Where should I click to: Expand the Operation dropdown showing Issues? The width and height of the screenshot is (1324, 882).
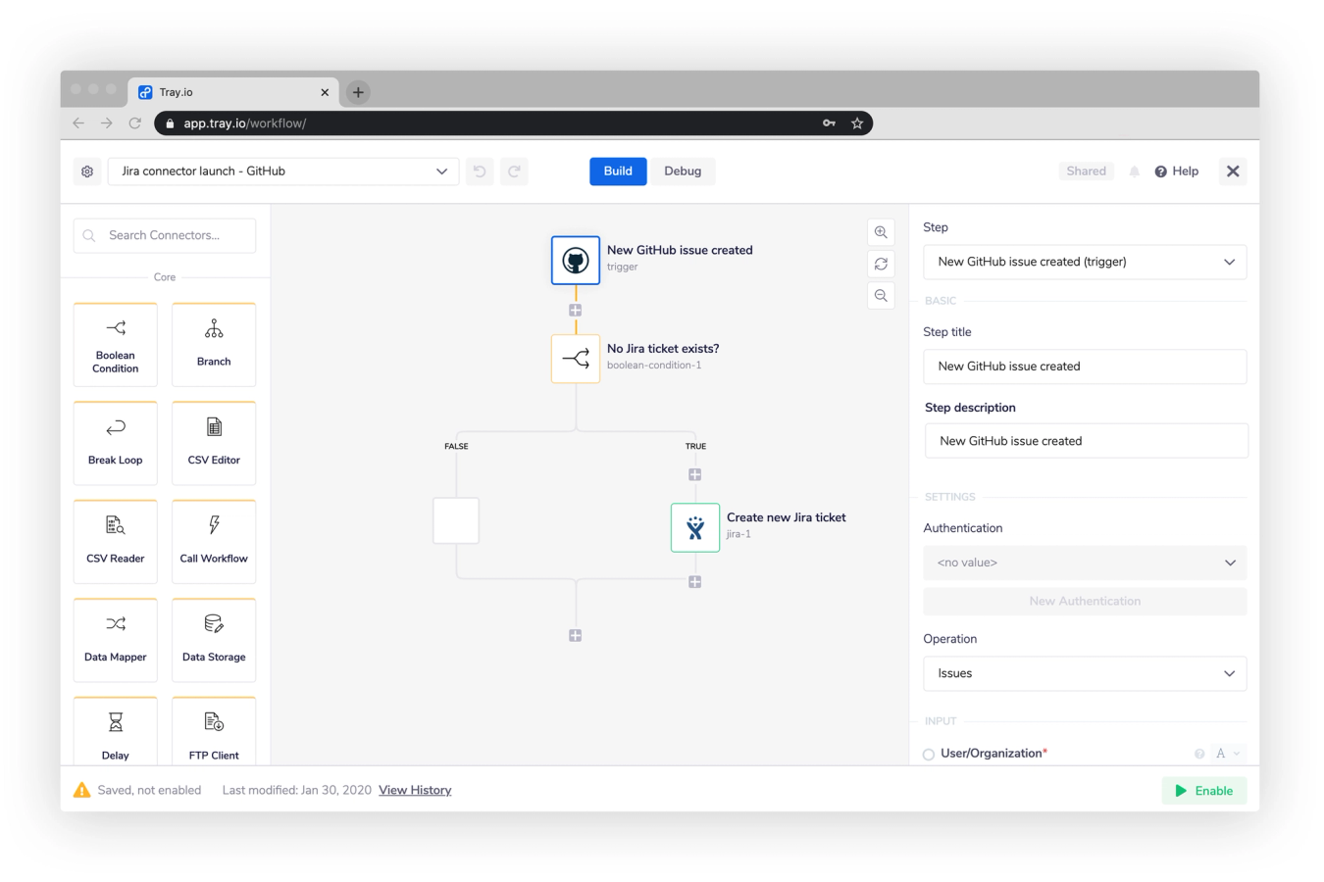click(1085, 673)
